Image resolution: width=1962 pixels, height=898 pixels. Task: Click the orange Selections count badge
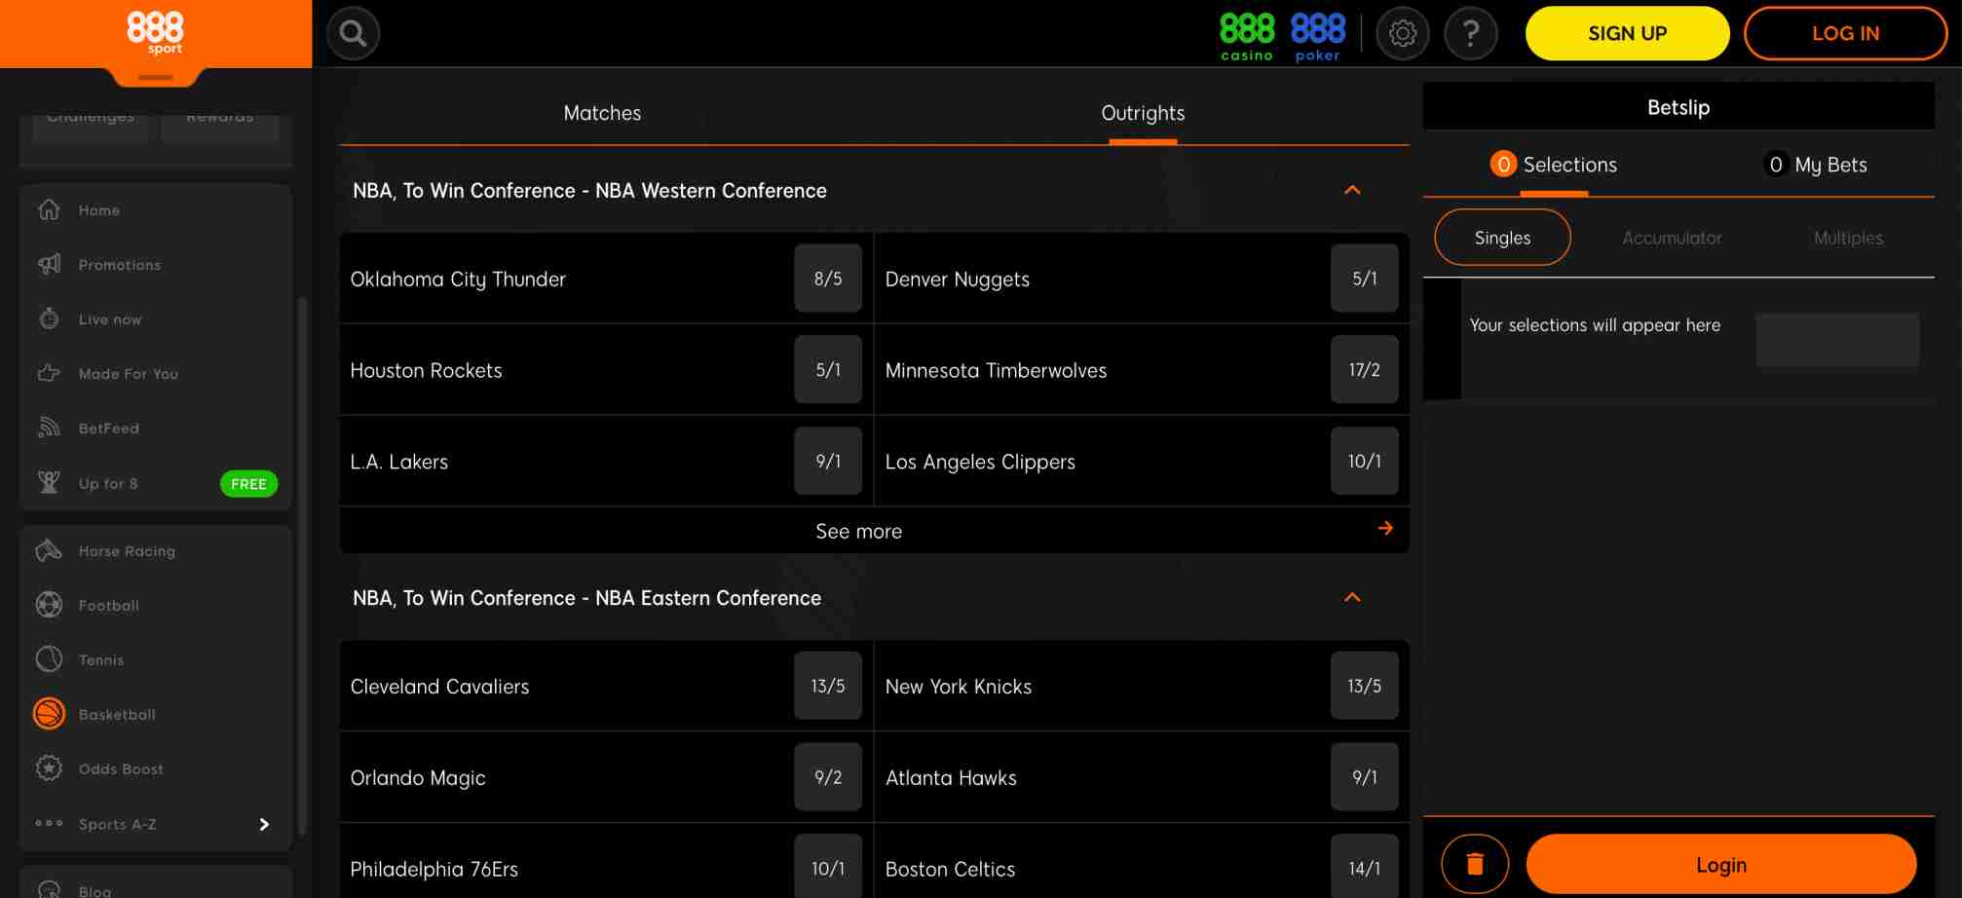(1503, 165)
